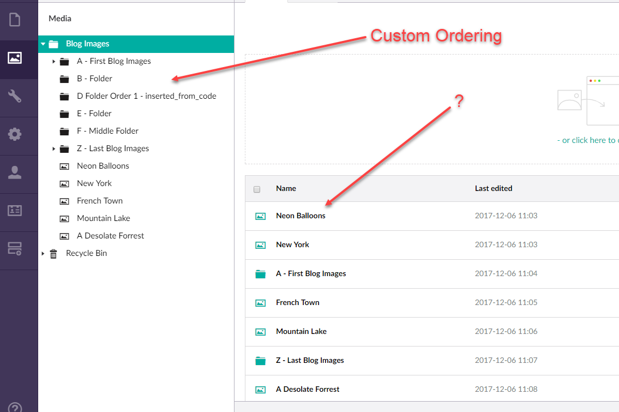
Task: Open Recycle Bin in the tree
Action: (87, 253)
